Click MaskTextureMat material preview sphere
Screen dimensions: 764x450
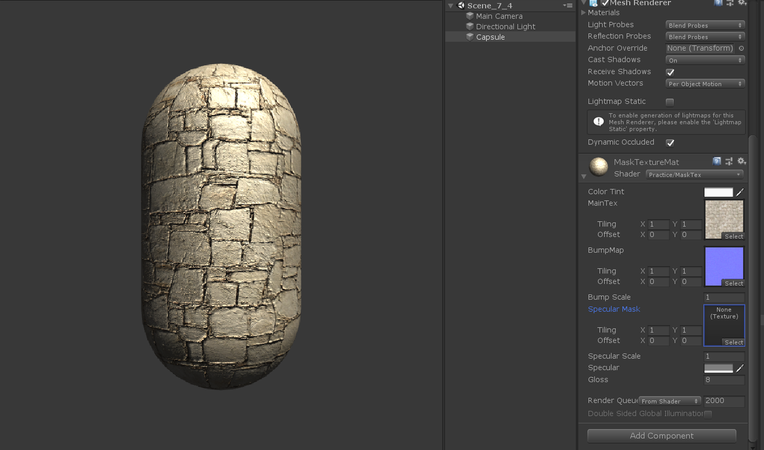pos(598,167)
